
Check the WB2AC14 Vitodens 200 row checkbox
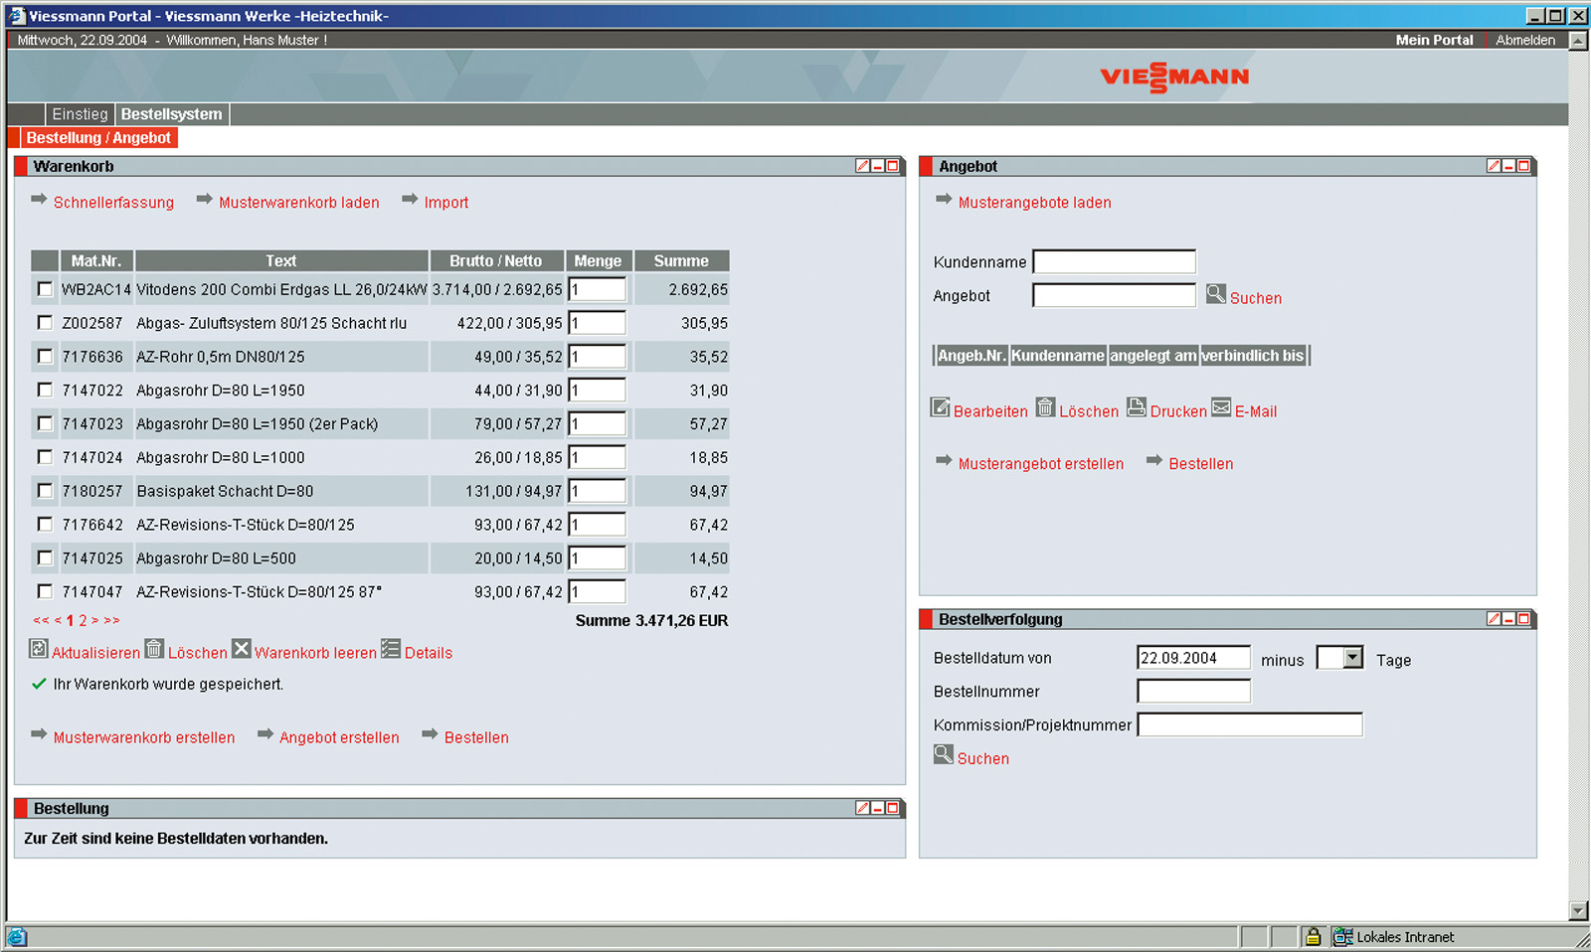pyautogui.click(x=45, y=289)
